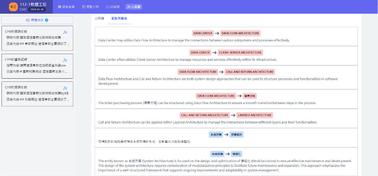Click the 購票流程 tag
Screen dimensions: 378x176
coord(250,96)
